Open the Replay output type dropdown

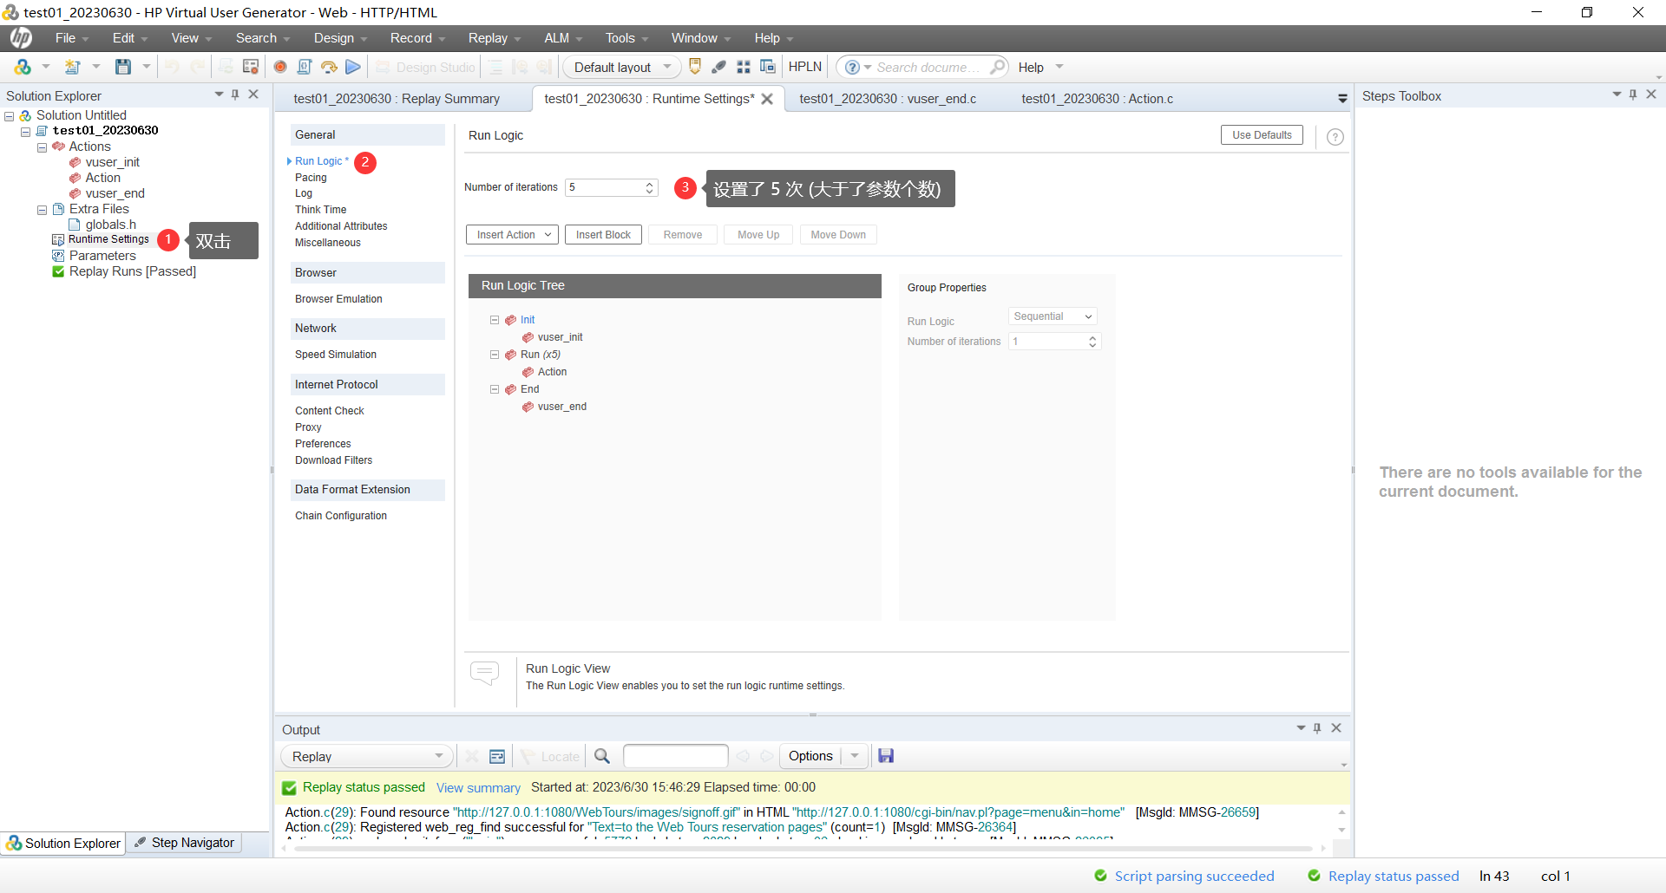pyautogui.click(x=367, y=756)
